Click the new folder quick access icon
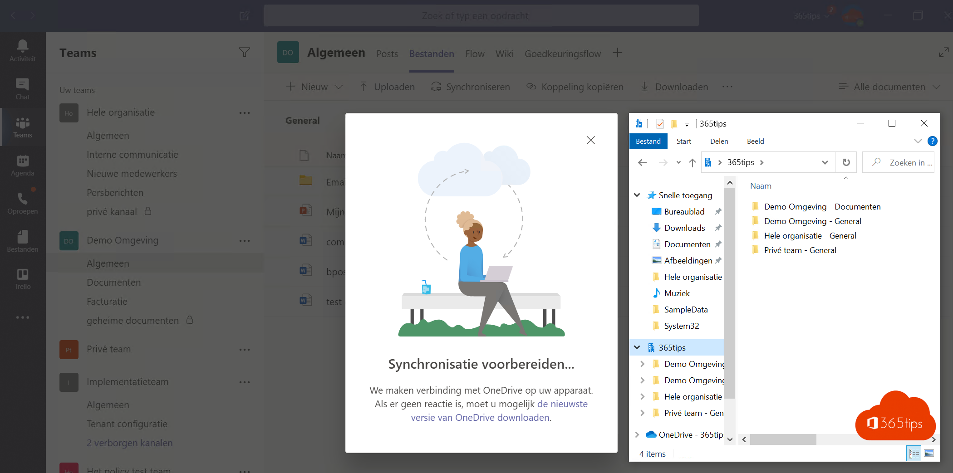The width and height of the screenshot is (953, 473). [674, 124]
